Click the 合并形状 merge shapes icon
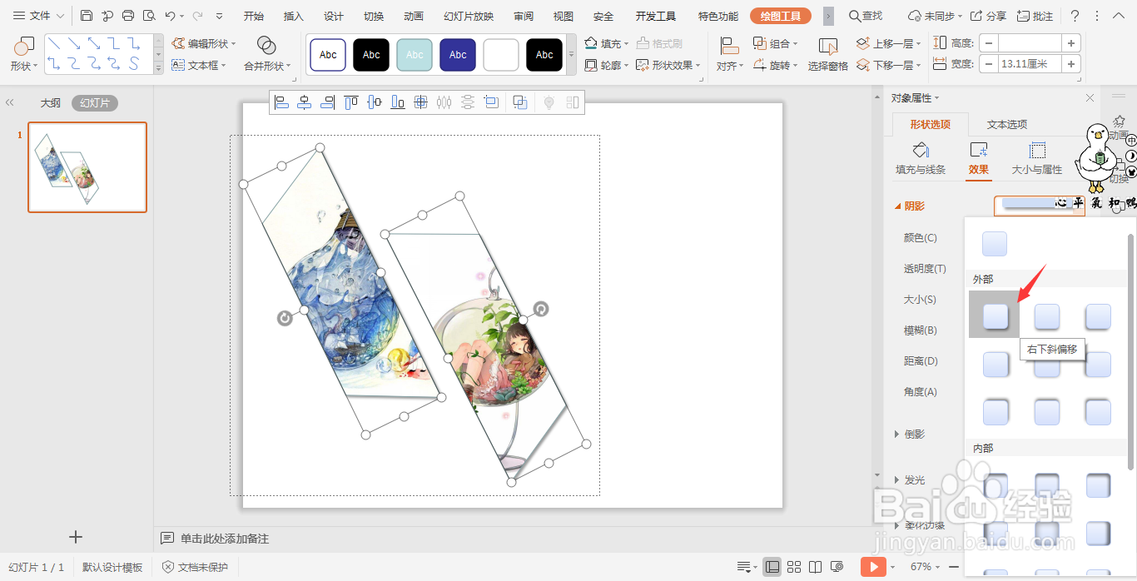1137x581 pixels. click(266, 46)
